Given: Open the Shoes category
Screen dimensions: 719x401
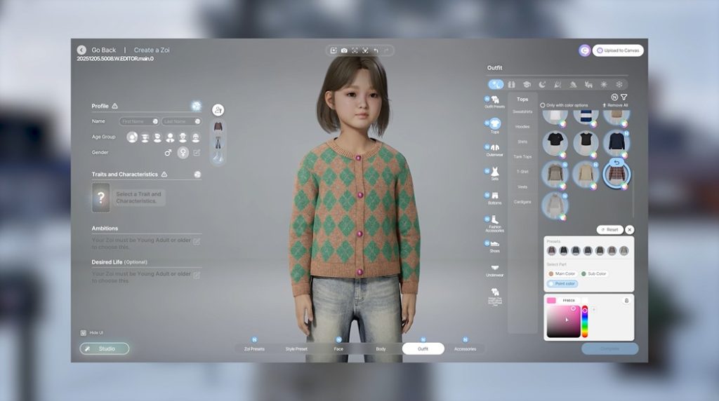Looking at the screenshot, I should pyautogui.click(x=494, y=245).
